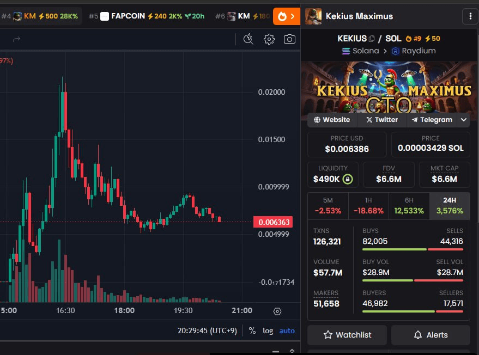Select the 24H timeframe tab
479x355 pixels.
(450, 206)
